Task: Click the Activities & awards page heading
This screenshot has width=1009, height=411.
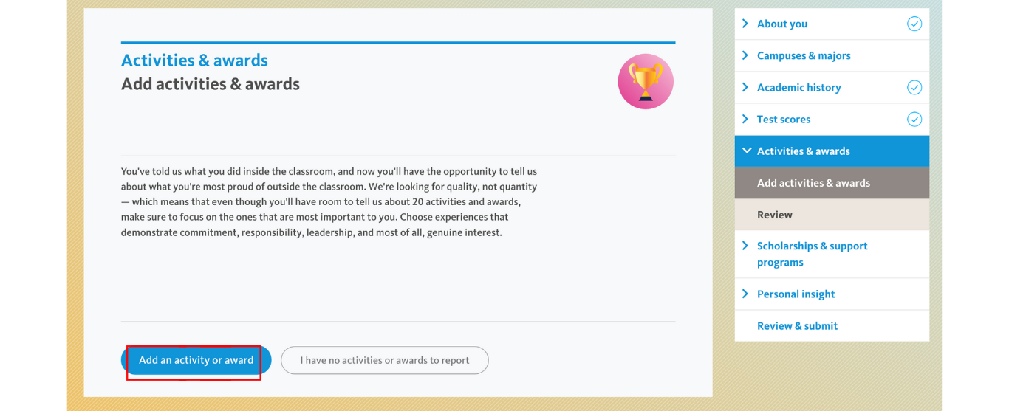Action: (x=194, y=61)
